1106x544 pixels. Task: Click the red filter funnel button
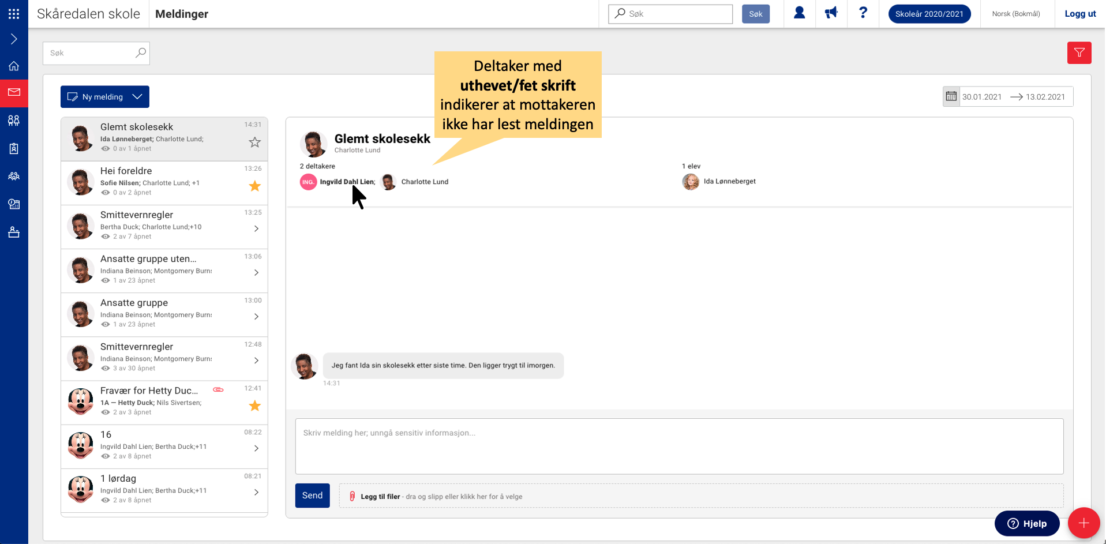(1079, 52)
